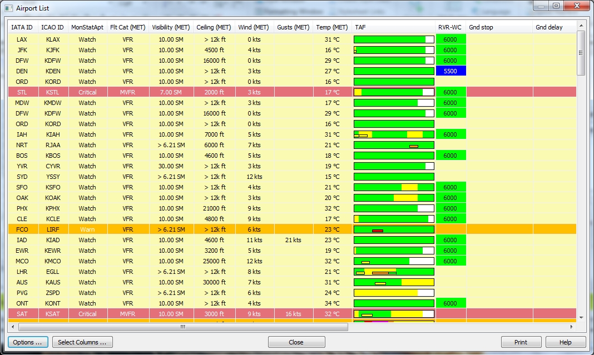The height and width of the screenshot is (355, 594).
Task: Select the KSFO cell
Action: [53, 187]
